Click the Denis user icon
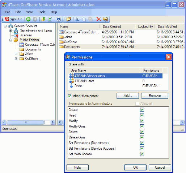This screenshot has width=186, height=173. click(72, 86)
